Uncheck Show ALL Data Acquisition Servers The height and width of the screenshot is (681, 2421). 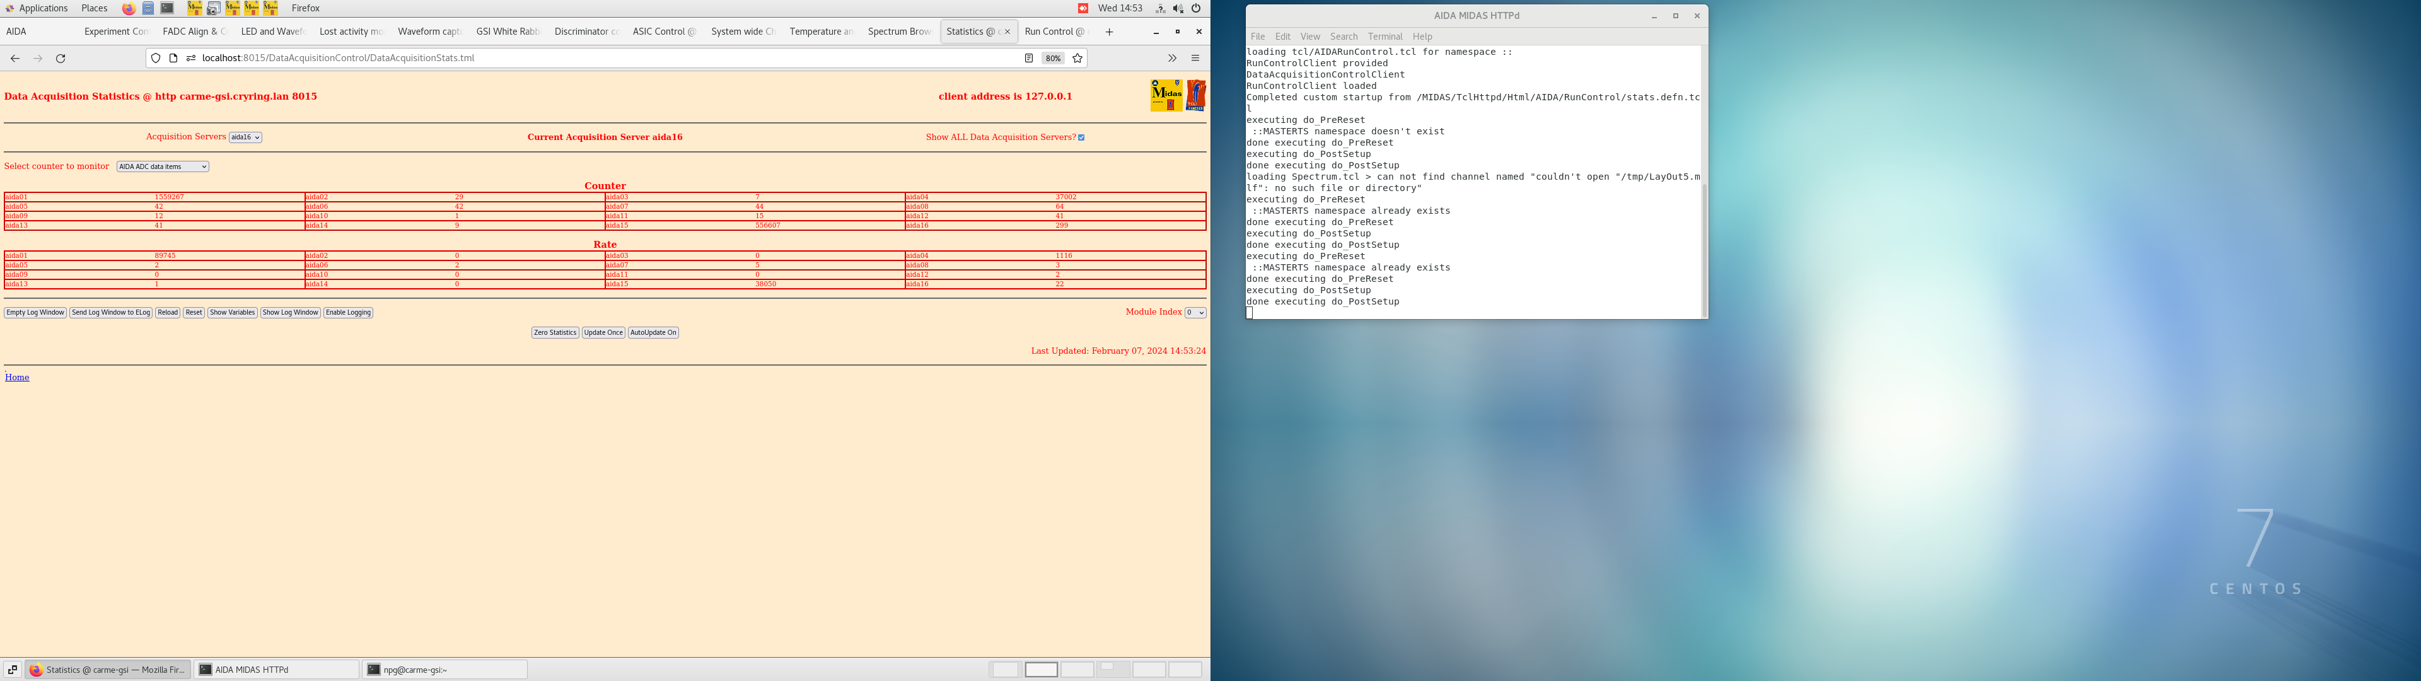point(1081,137)
